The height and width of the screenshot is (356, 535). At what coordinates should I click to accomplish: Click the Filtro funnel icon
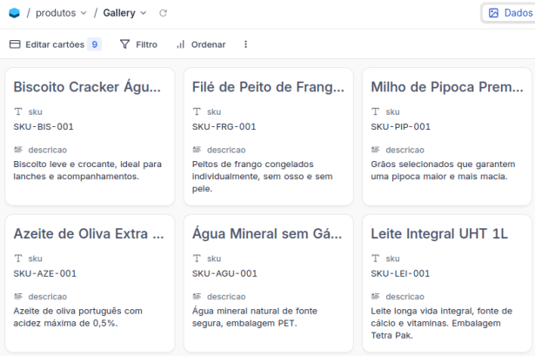[124, 44]
